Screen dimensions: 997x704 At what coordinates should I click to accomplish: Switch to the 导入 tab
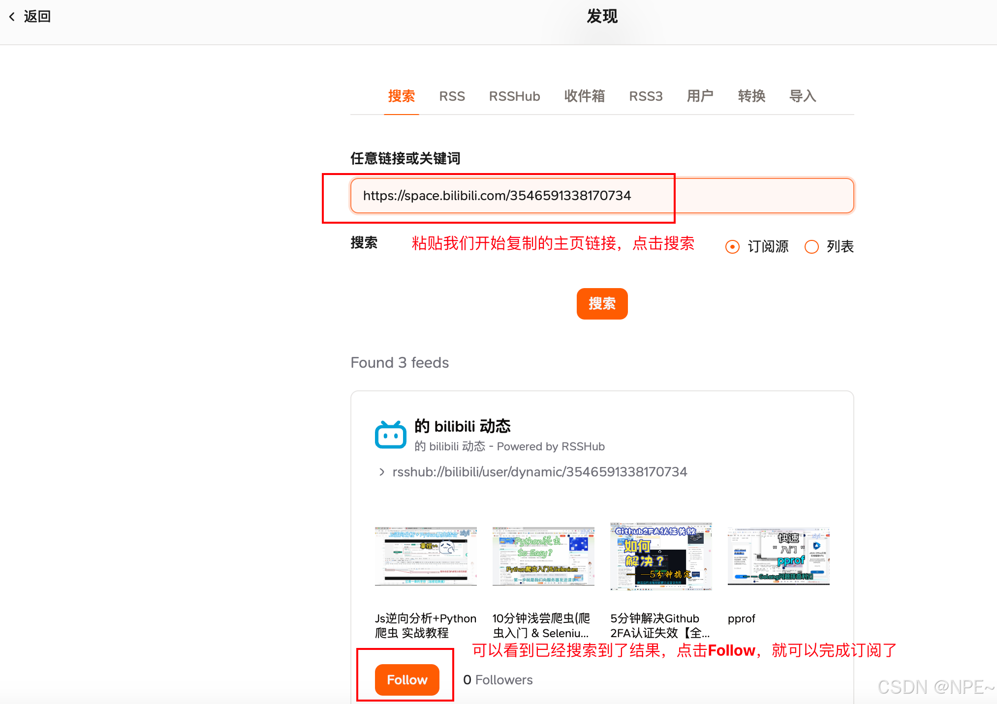pos(803,96)
